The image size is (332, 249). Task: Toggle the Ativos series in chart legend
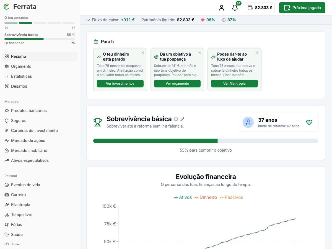pos(183,197)
